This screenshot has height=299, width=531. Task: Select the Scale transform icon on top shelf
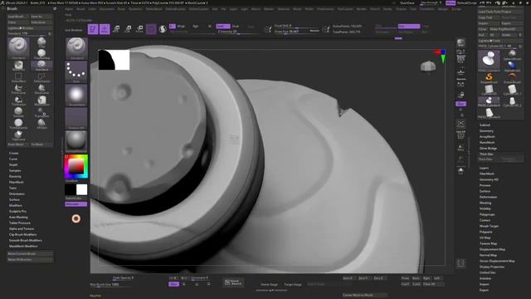click(128, 29)
